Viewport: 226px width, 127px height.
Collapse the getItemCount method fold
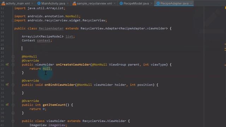click(x=13, y=105)
